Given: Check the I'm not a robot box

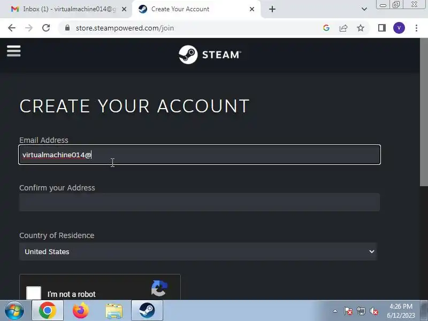Looking at the screenshot, I should (34, 293).
